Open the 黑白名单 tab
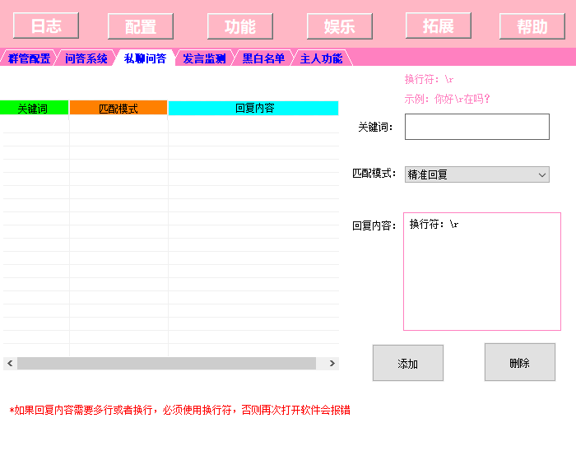The width and height of the screenshot is (576, 460). click(x=263, y=58)
